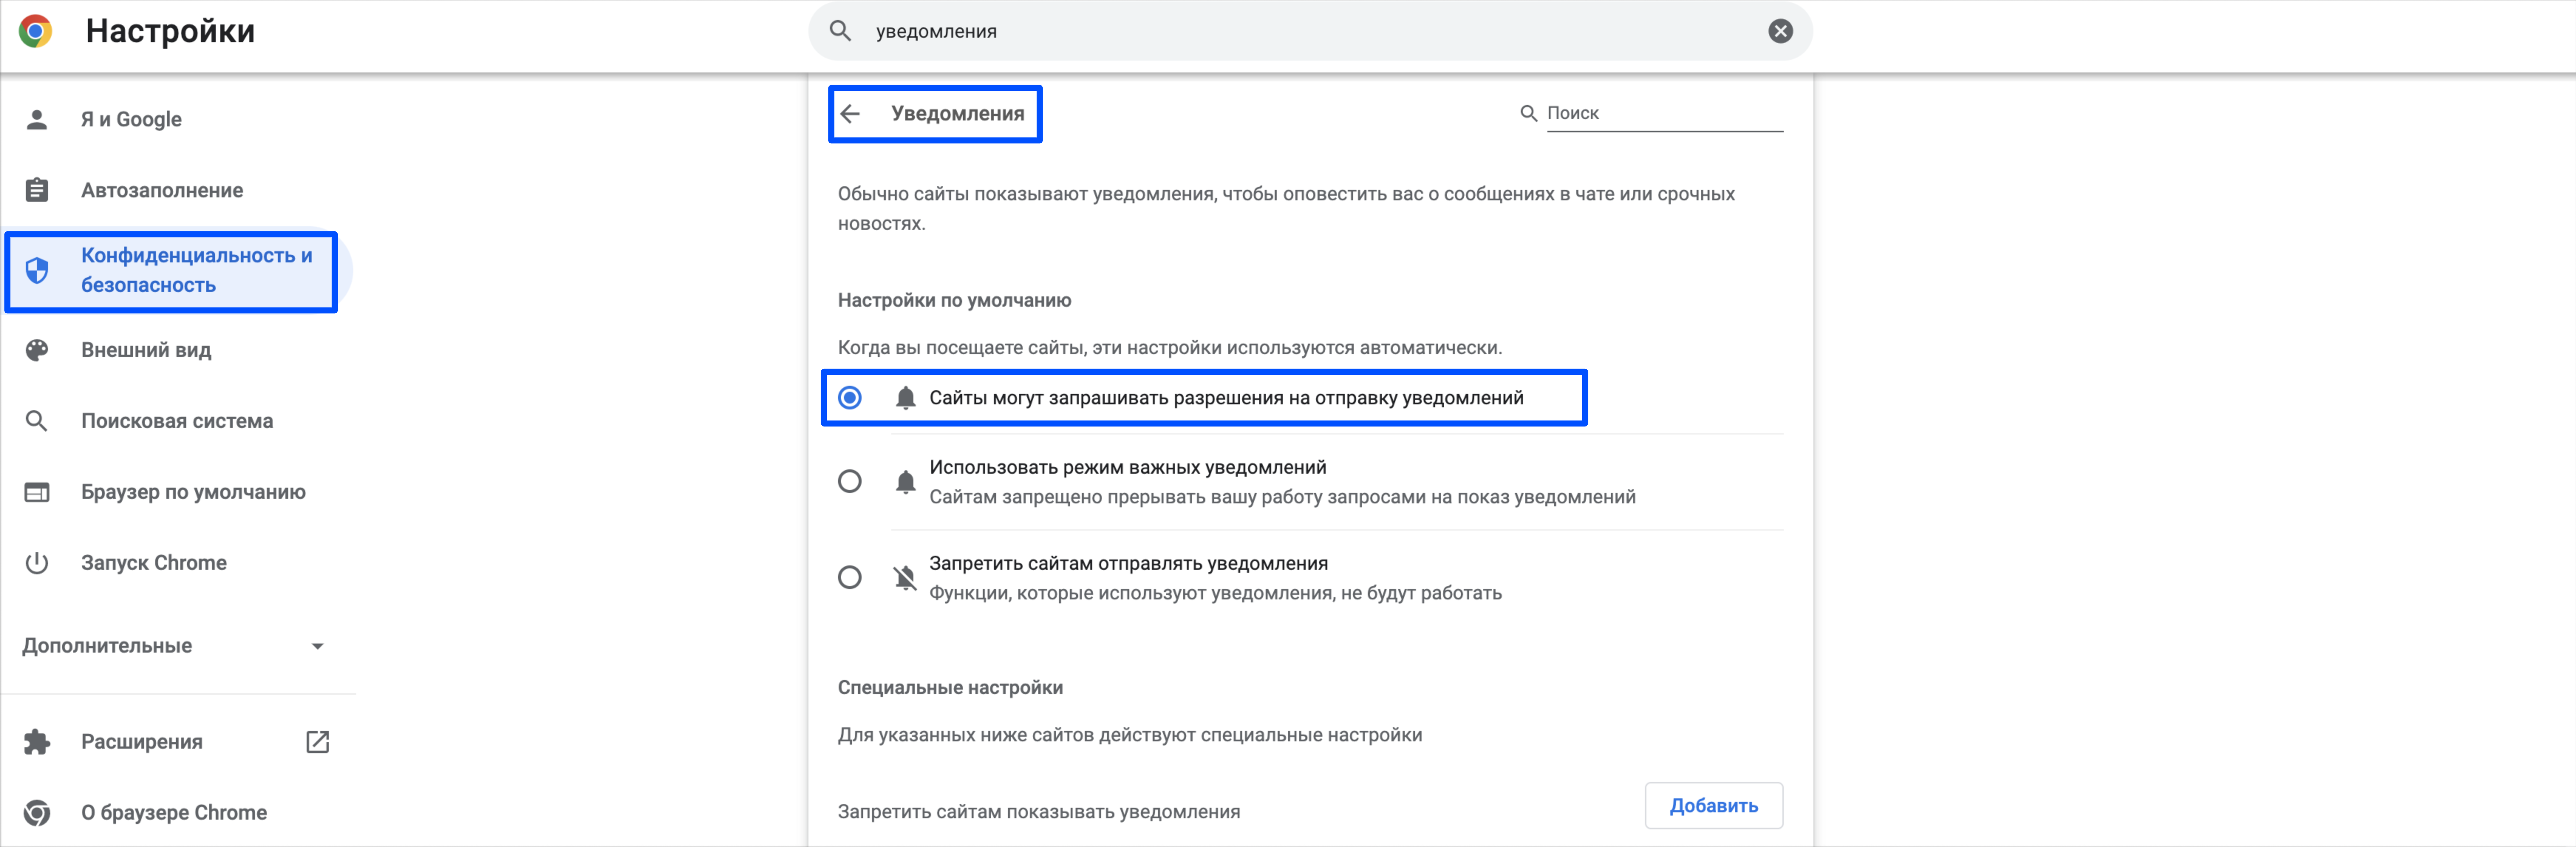
Task: Click the puzzle icon for Расширения
Action: (x=37, y=742)
